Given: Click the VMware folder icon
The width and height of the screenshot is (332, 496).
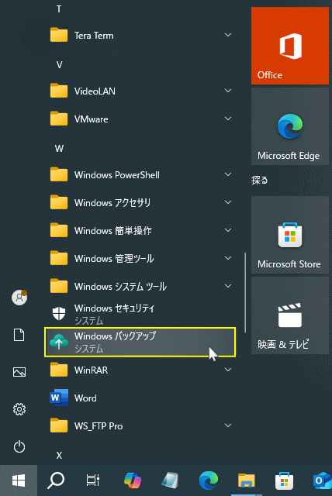Looking at the screenshot, I should coord(59,119).
